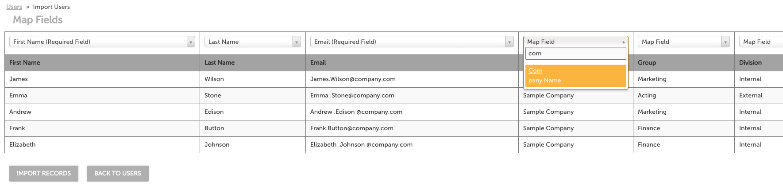Click the First Name column header
Image resolution: width=783 pixels, height=186 pixels.
point(25,63)
